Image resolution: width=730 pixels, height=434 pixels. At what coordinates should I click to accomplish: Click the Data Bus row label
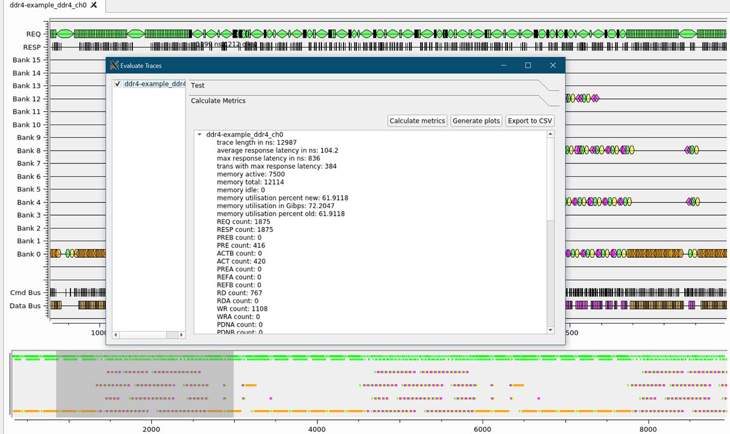click(25, 306)
